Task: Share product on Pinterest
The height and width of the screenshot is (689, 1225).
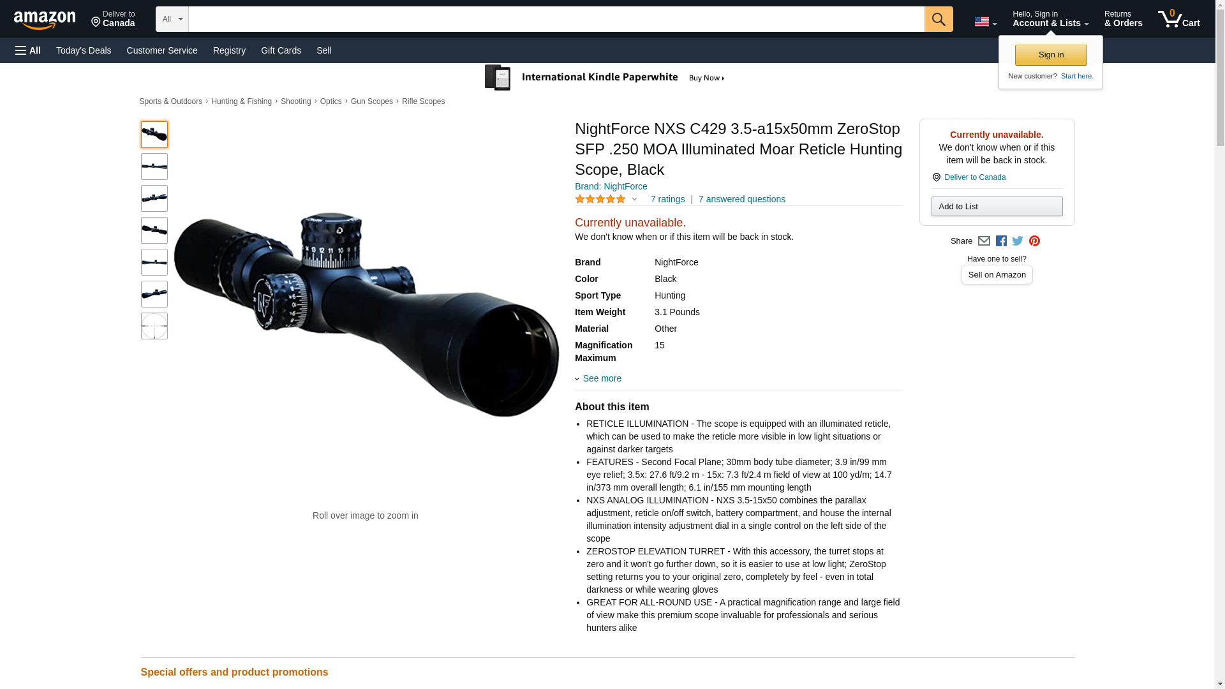Action: click(x=1034, y=241)
